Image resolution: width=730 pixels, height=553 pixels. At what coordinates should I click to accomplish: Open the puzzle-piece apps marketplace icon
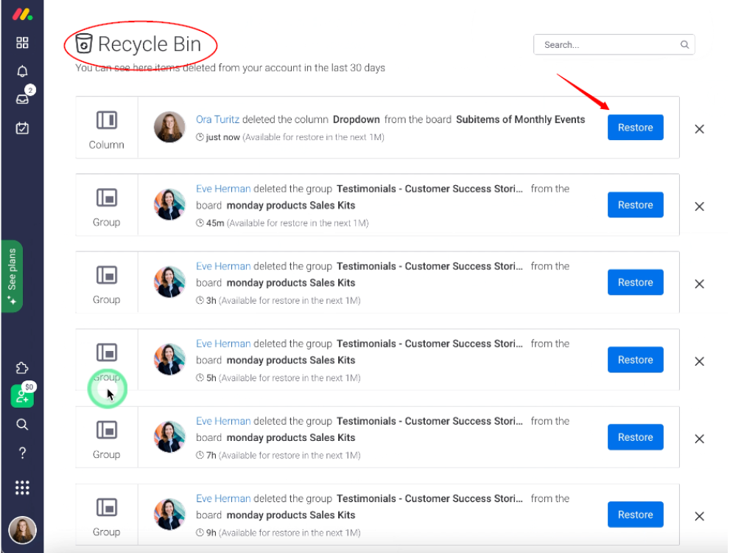click(x=22, y=368)
